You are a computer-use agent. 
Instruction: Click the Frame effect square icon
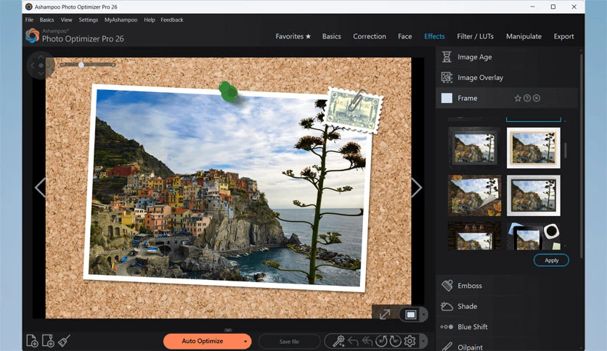[447, 98]
